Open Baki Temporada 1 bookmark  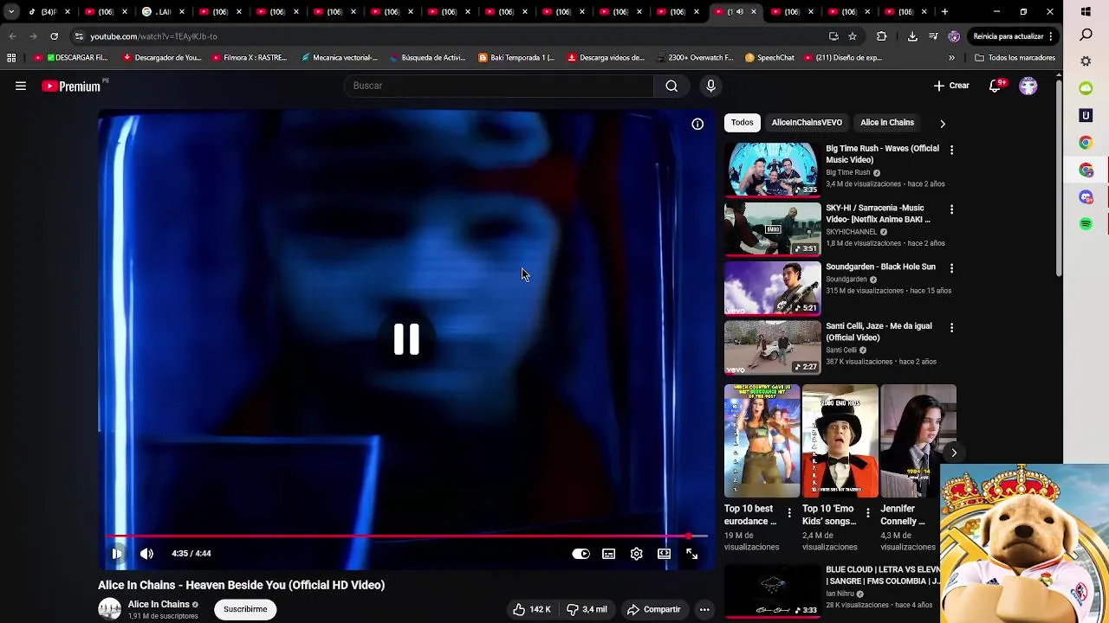(x=516, y=58)
